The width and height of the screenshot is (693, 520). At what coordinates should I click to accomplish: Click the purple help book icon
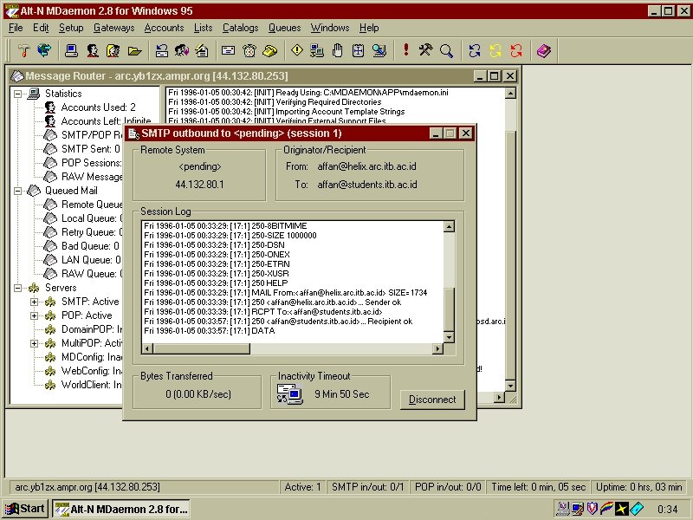tap(543, 50)
